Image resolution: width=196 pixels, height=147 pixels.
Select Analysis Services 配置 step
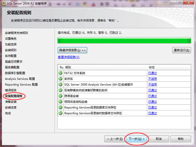[x=20, y=79]
